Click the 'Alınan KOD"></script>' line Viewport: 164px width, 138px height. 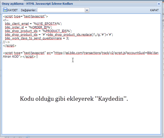(19, 57)
